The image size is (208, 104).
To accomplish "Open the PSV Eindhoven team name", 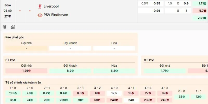I will pyautogui.click(x=56, y=15).
